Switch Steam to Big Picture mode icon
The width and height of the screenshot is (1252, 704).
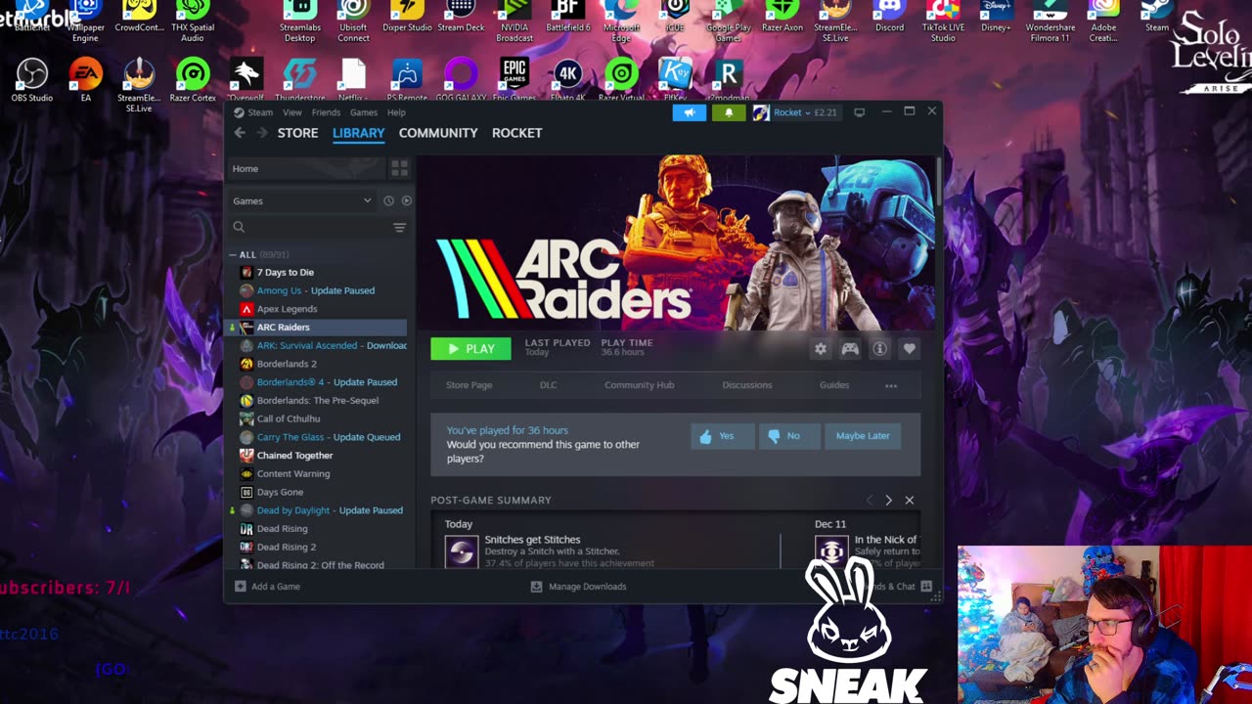[859, 112]
